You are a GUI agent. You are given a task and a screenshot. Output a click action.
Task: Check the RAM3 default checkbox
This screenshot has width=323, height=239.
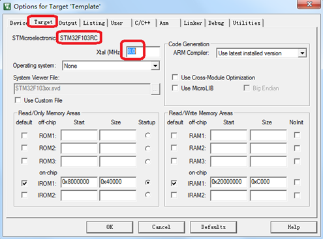pyautogui.click(x=174, y=161)
